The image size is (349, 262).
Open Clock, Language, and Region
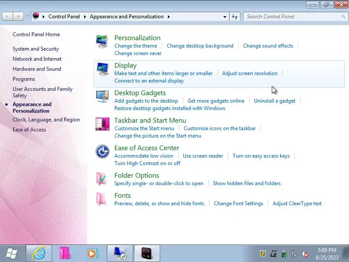pos(46,120)
